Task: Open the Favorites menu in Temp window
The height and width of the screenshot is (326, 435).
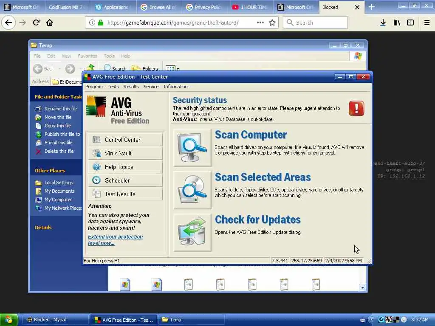Action: click(88, 56)
